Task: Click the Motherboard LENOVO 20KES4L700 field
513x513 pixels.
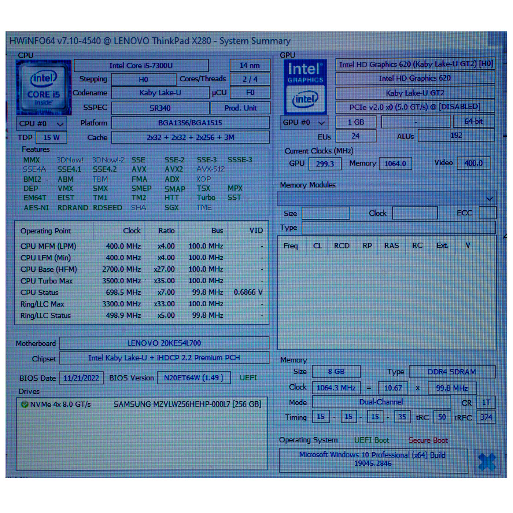Action: pos(164,343)
